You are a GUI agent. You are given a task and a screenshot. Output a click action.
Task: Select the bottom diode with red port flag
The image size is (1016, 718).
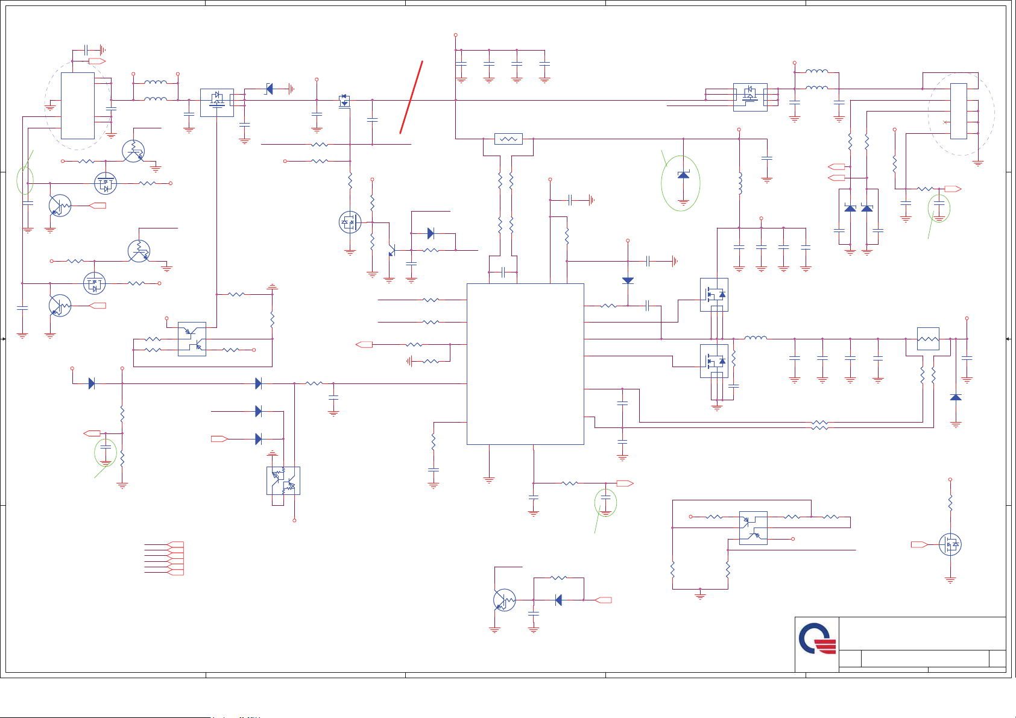[259, 439]
